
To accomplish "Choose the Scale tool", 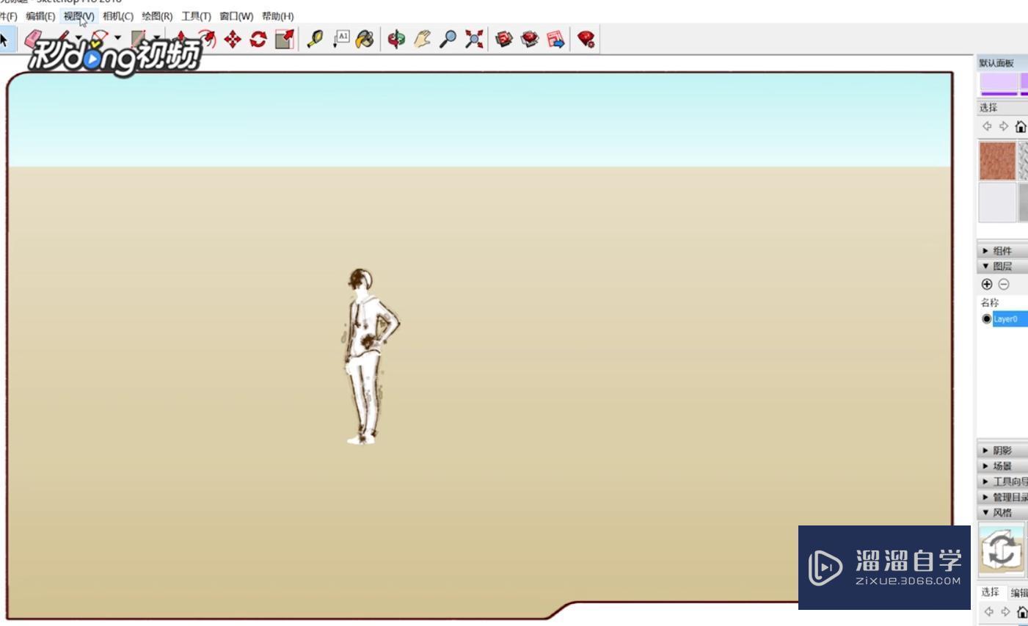I will pyautogui.click(x=285, y=39).
